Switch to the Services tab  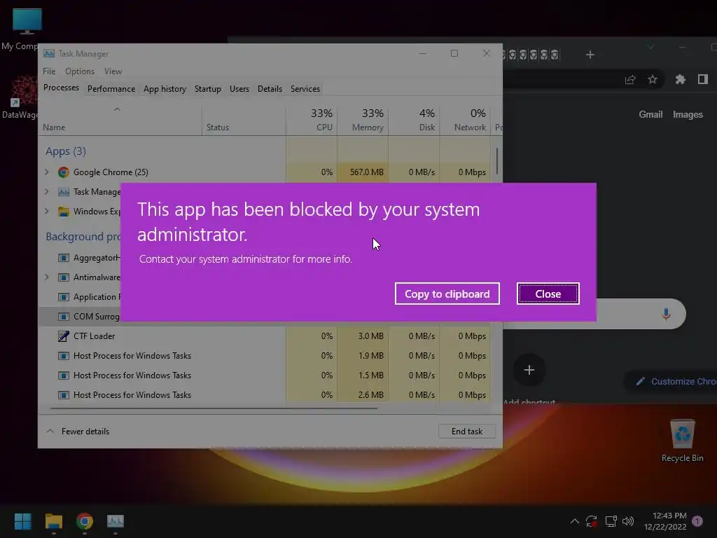point(305,89)
